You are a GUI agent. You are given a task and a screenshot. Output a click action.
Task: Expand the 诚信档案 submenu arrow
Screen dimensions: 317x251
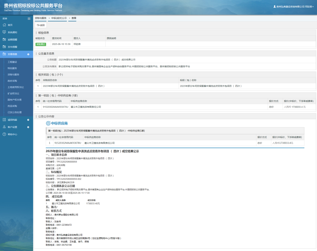click(x=28, y=120)
